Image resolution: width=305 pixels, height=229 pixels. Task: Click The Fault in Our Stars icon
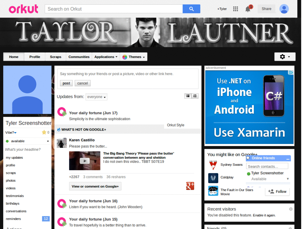(213, 191)
